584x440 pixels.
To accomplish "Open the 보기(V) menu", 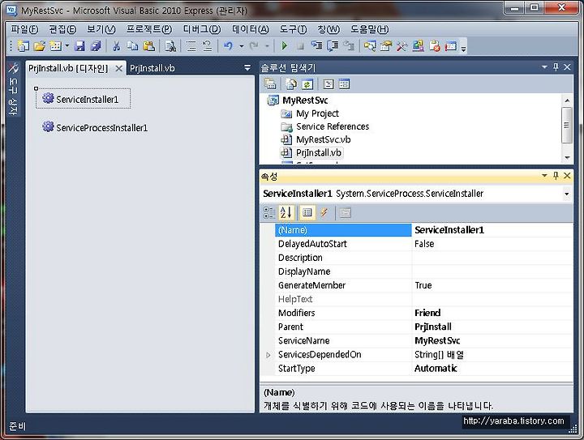I will tap(101, 29).
